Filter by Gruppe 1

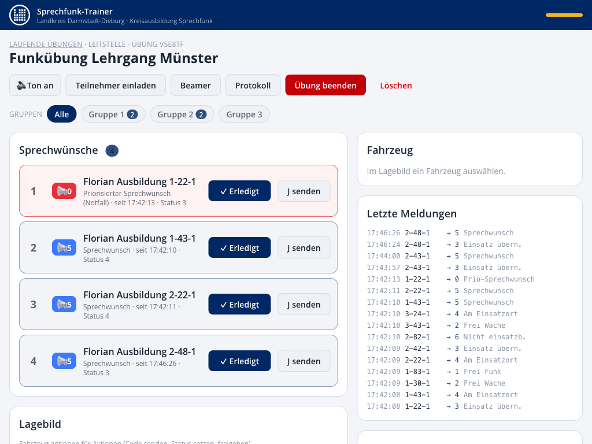(x=113, y=114)
